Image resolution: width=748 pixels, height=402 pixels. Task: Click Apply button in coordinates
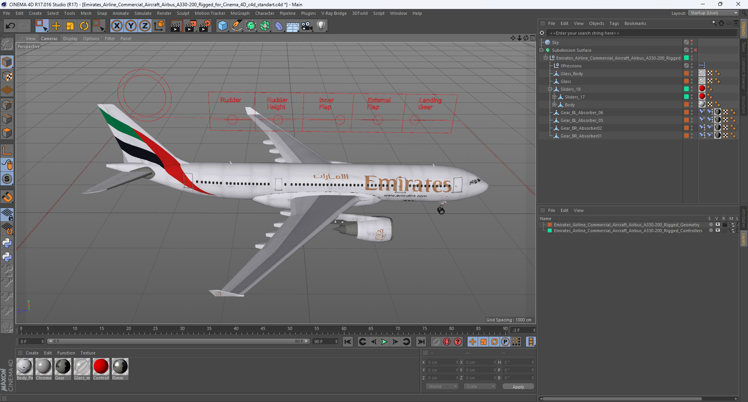[518, 386]
